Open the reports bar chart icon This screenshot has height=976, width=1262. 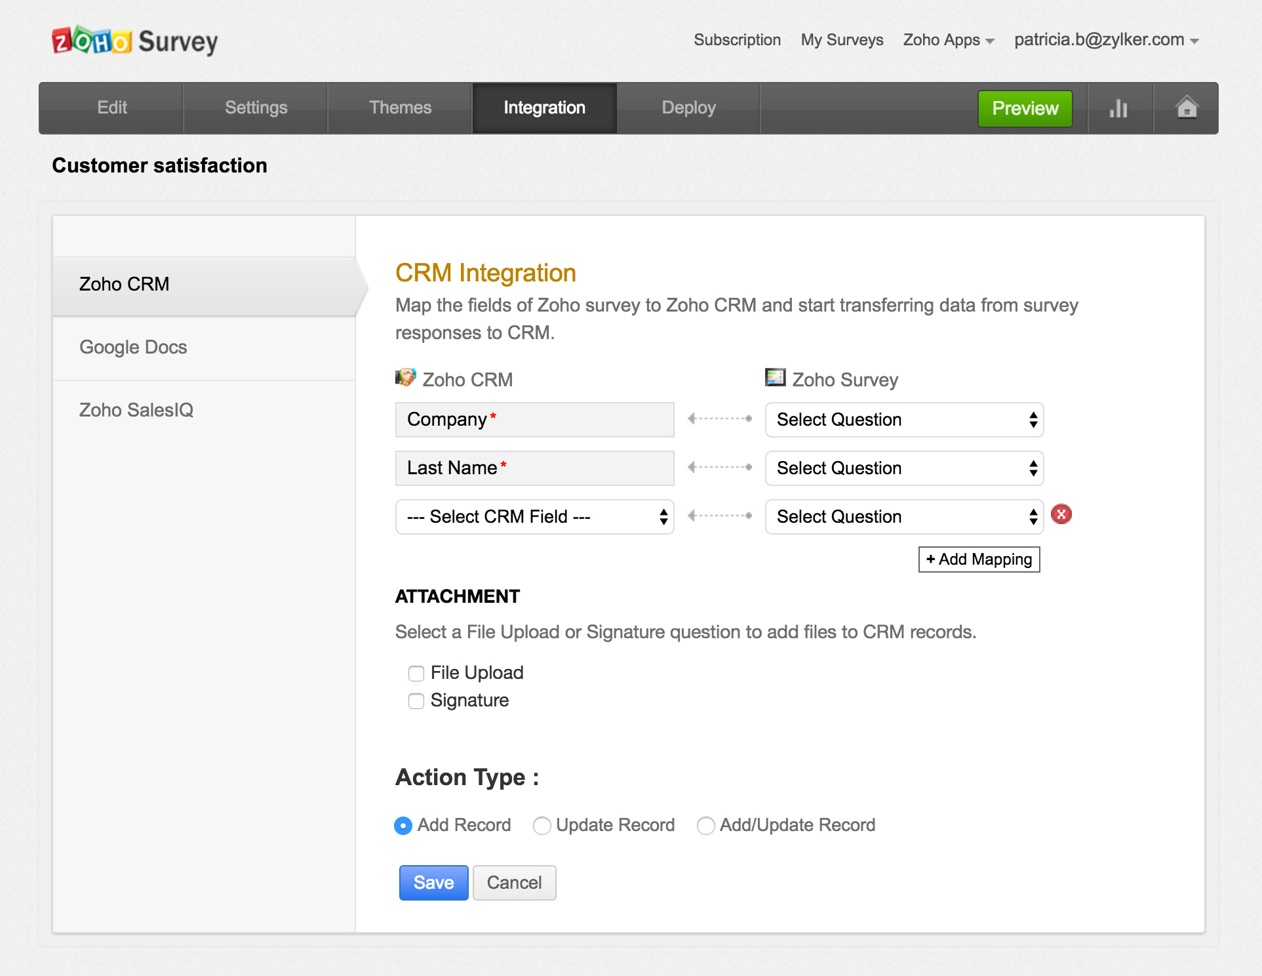pos(1118,108)
